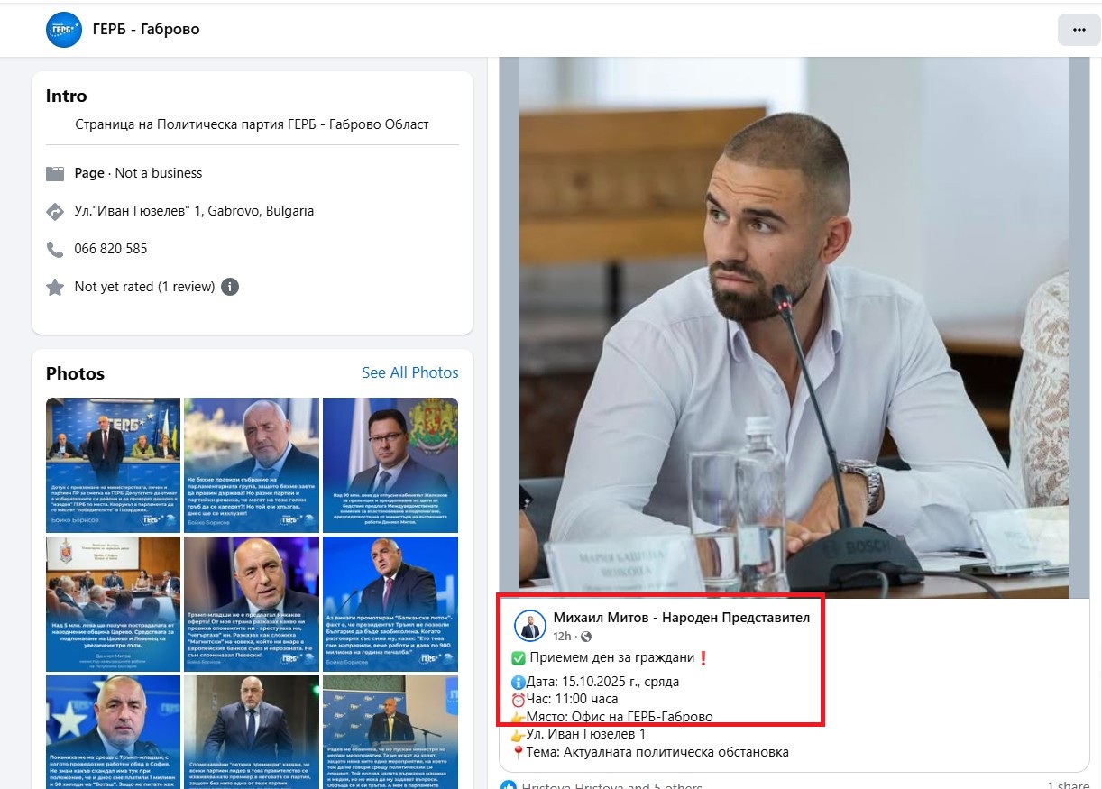1102x789 pixels.
Task: Open the photo with the Bulgarian coat of arms
Action: point(390,465)
